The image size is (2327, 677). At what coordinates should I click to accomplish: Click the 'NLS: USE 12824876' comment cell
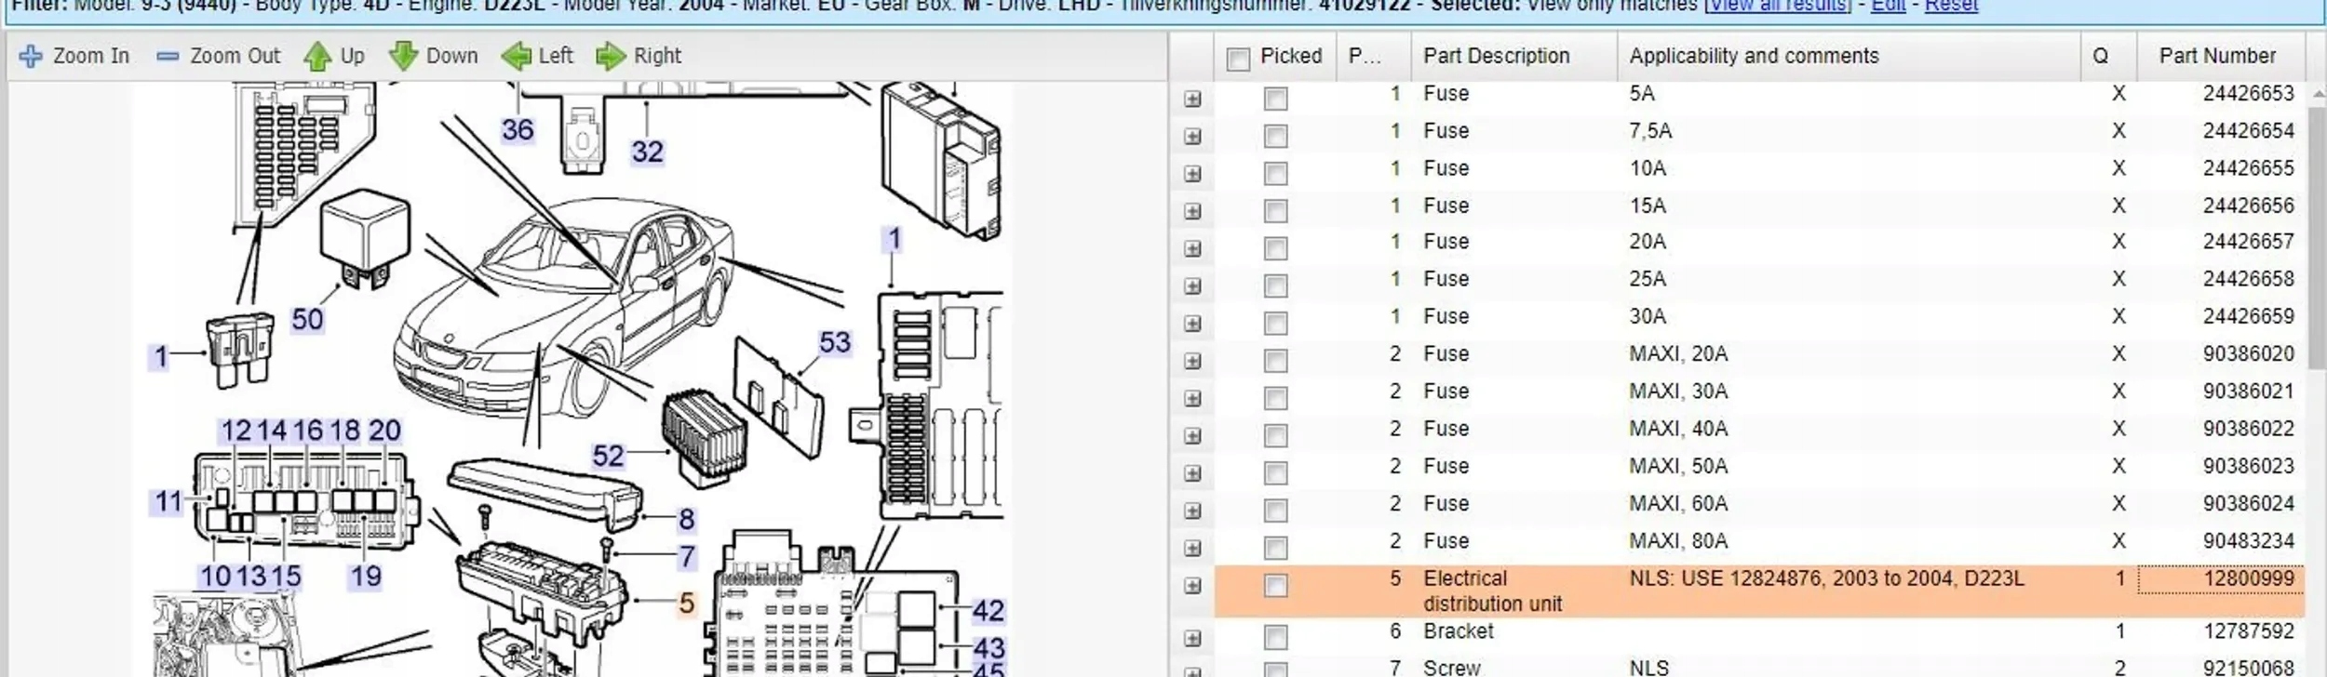[1826, 578]
